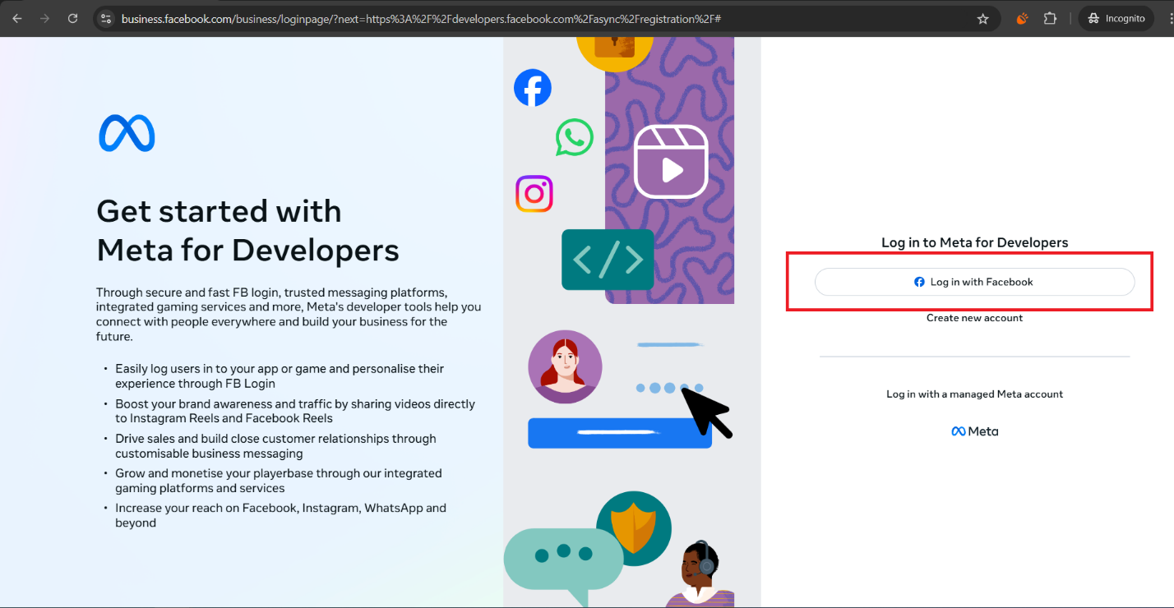Click the "Log in to Meta for Developers" heading
This screenshot has height=608, width=1174.
click(x=974, y=242)
